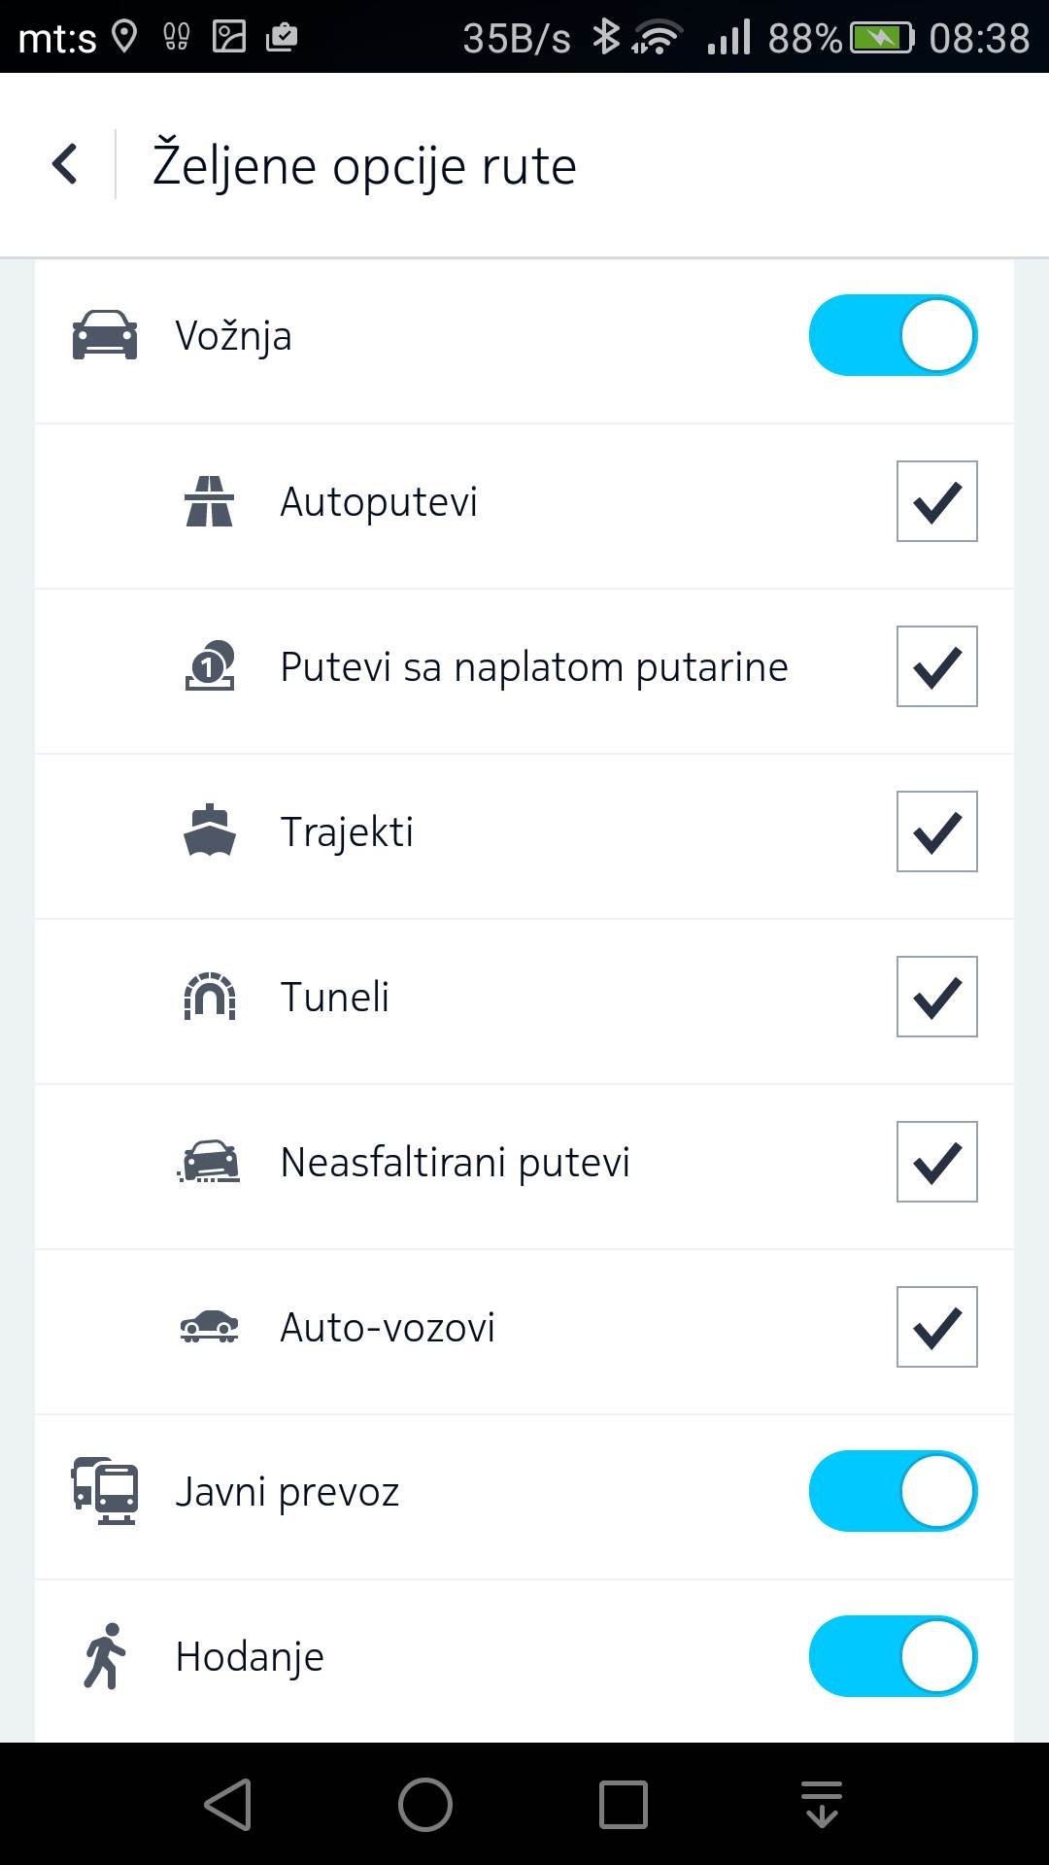Uncheck the Neasfaltirani putevi checkbox
Viewport: 1049px width, 1865px height.
(936, 1162)
